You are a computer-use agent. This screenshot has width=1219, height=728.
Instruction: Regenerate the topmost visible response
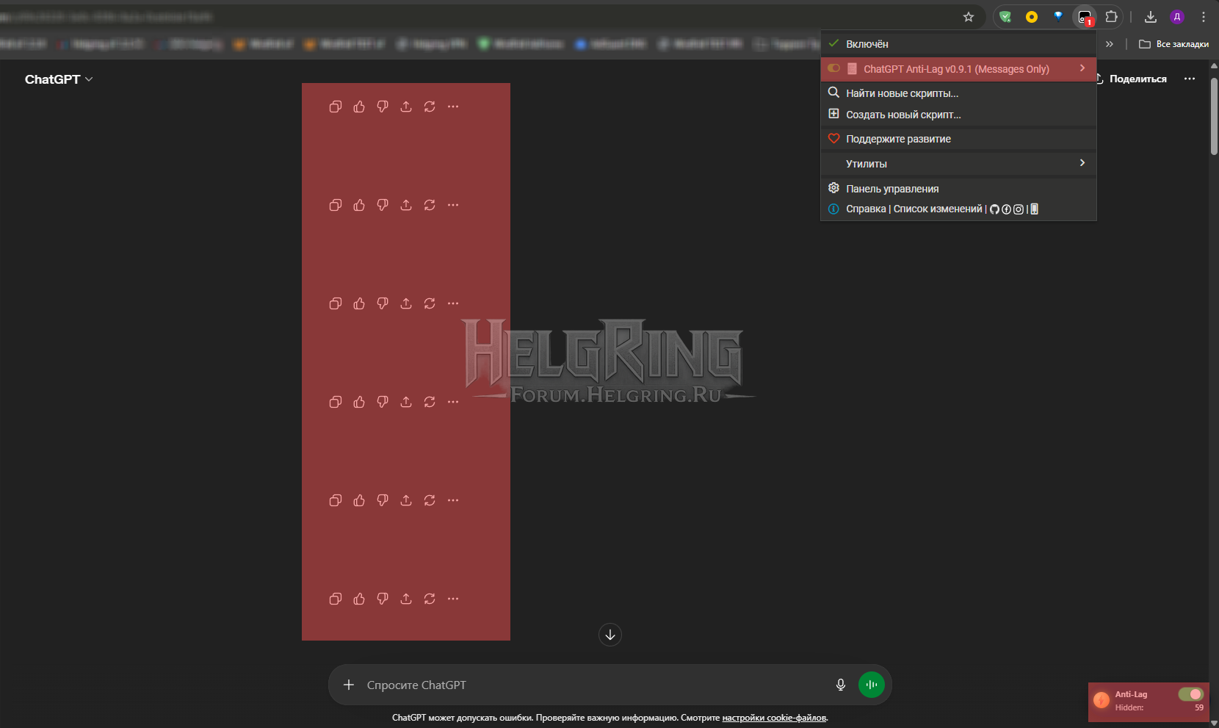(x=430, y=107)
